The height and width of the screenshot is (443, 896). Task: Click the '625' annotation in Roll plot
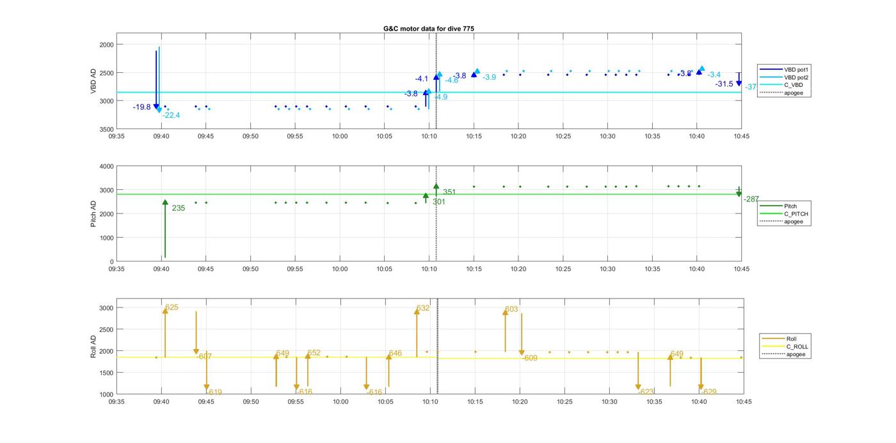click(172, 308)
